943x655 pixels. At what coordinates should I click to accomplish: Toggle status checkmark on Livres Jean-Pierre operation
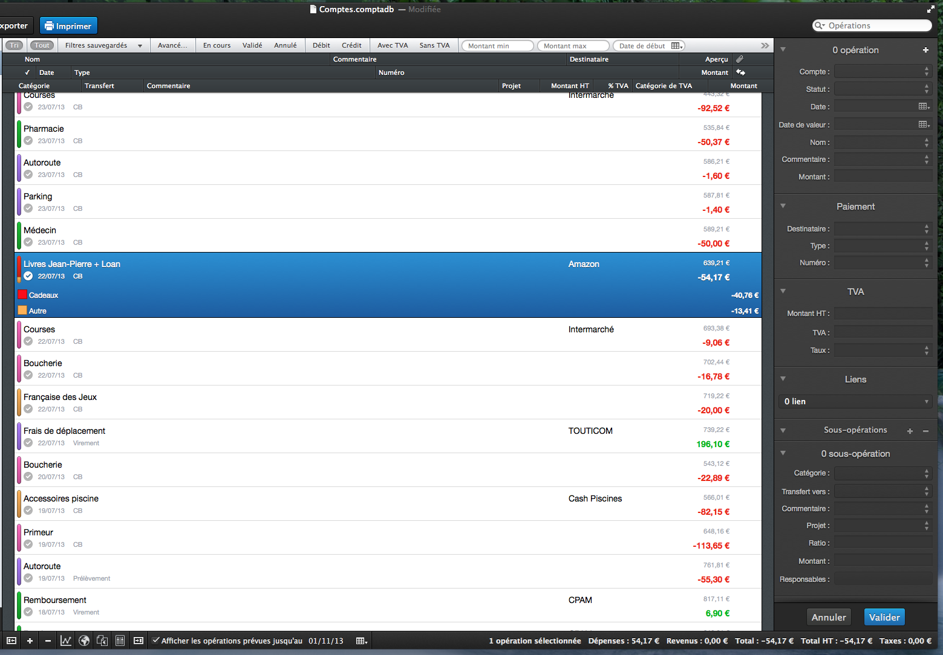point(28,276)
